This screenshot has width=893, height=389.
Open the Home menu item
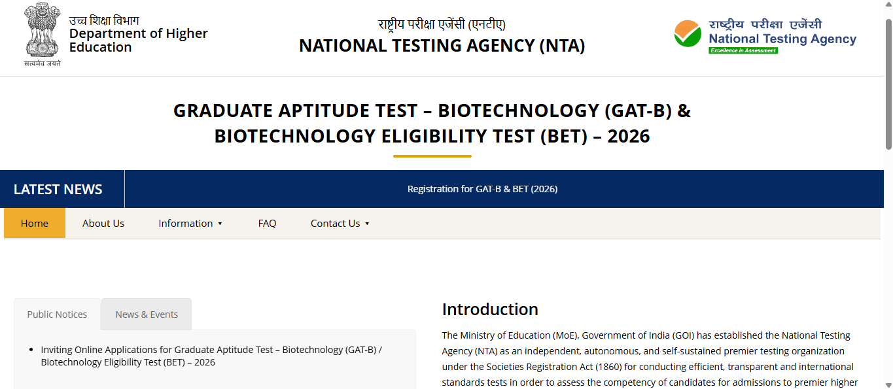[x=35, y=224]
